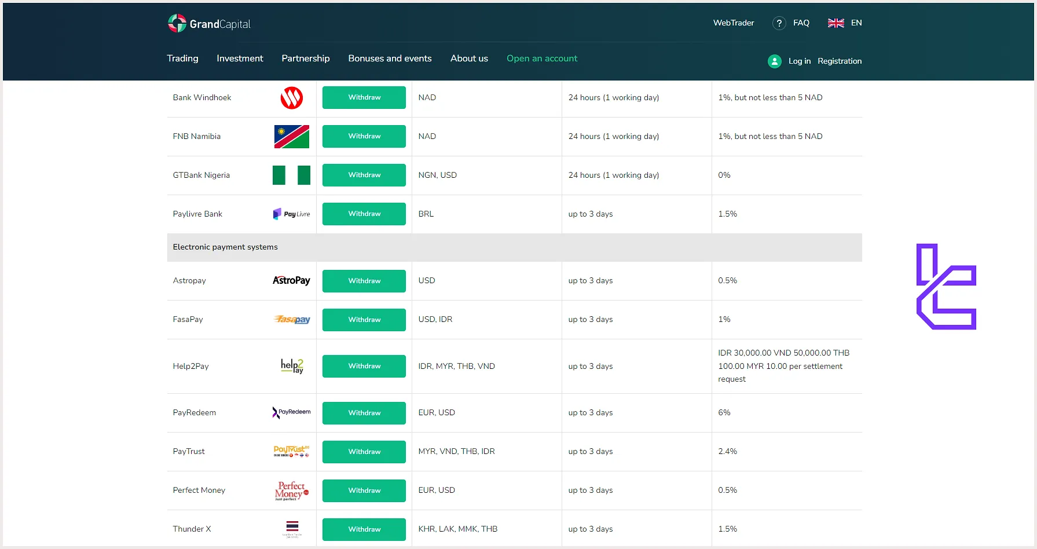Image resolution: width=1037 pixels, height=549 pixels.
Task: Click the UK flag language icon
Action: [x=836, y=23]
